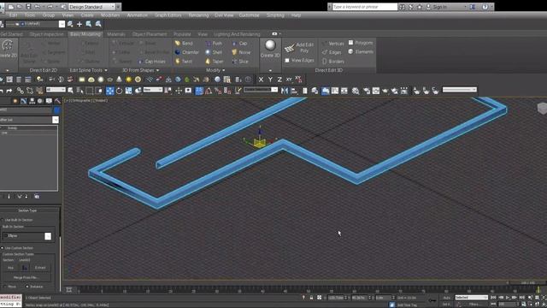Toggle the View Edges checkbox
547x308 pixels.
coord(287,61)
